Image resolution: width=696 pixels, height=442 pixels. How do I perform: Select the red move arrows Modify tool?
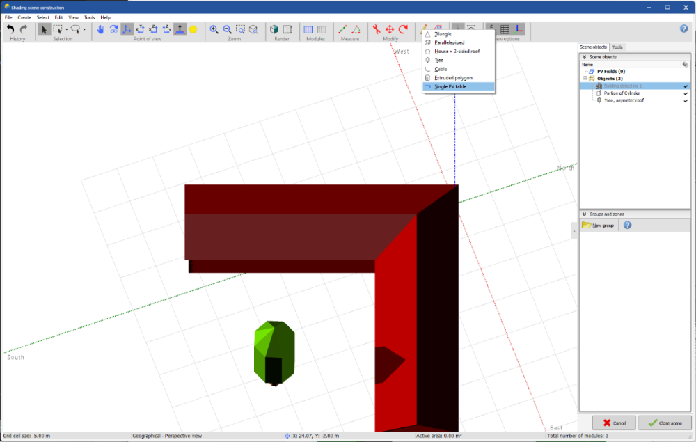[x=390, y=29]
